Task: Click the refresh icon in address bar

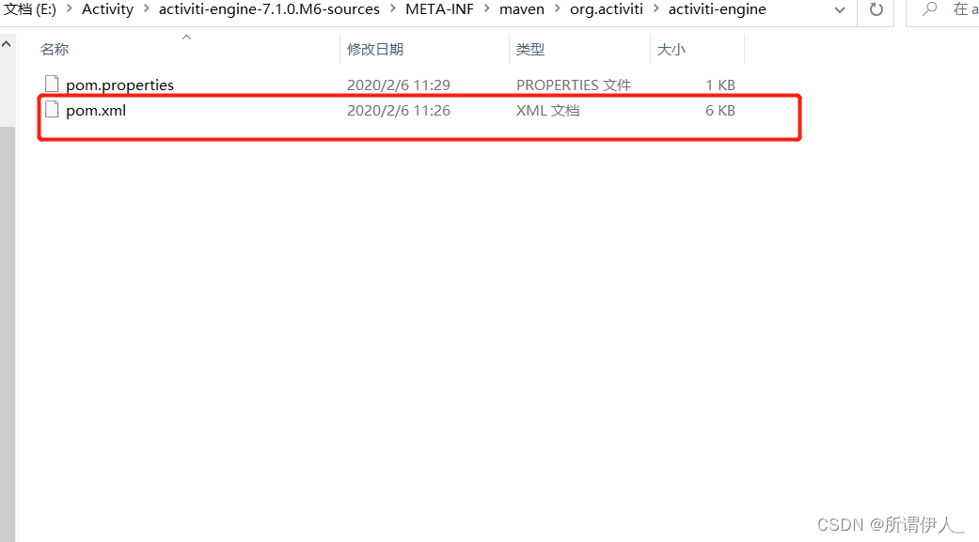Action: point(875,11)
